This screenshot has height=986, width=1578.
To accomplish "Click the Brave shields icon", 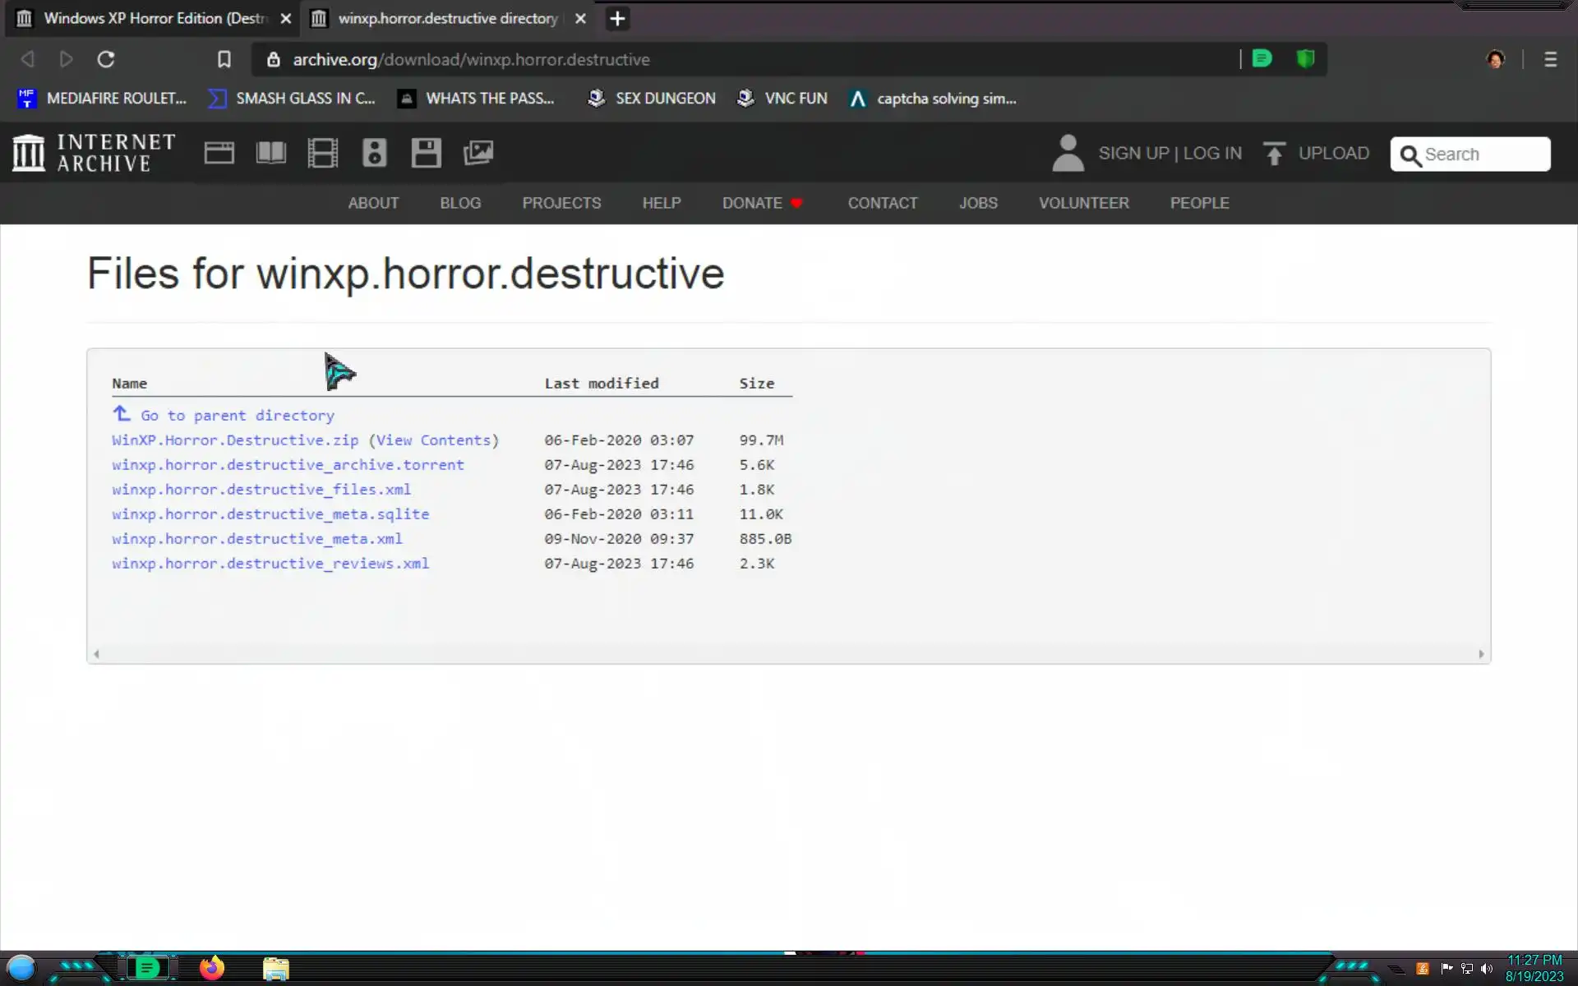I will point(1305,59).
